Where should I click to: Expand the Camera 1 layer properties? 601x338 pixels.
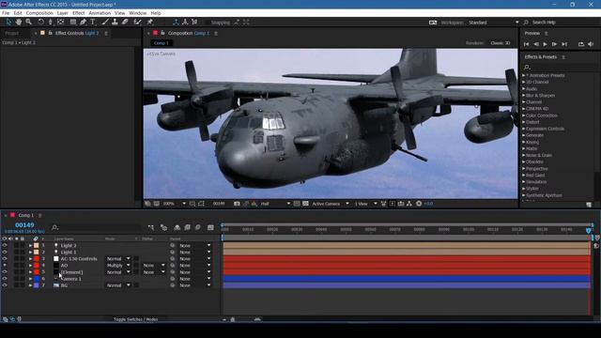click(30, 279)
